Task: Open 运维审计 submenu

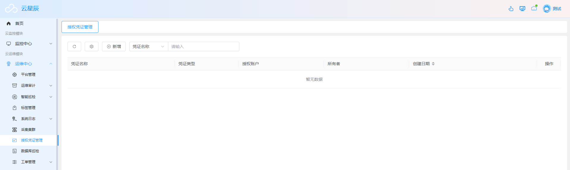Action: click(x=28, y=86)
